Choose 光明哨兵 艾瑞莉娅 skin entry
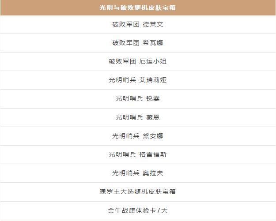Viewport: 276px width, 221px height. point(138,80)
